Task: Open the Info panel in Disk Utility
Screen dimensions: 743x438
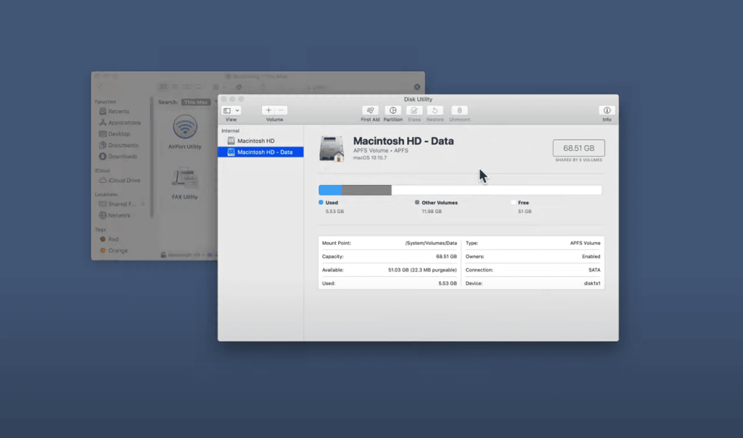Action: coord(607,110)
